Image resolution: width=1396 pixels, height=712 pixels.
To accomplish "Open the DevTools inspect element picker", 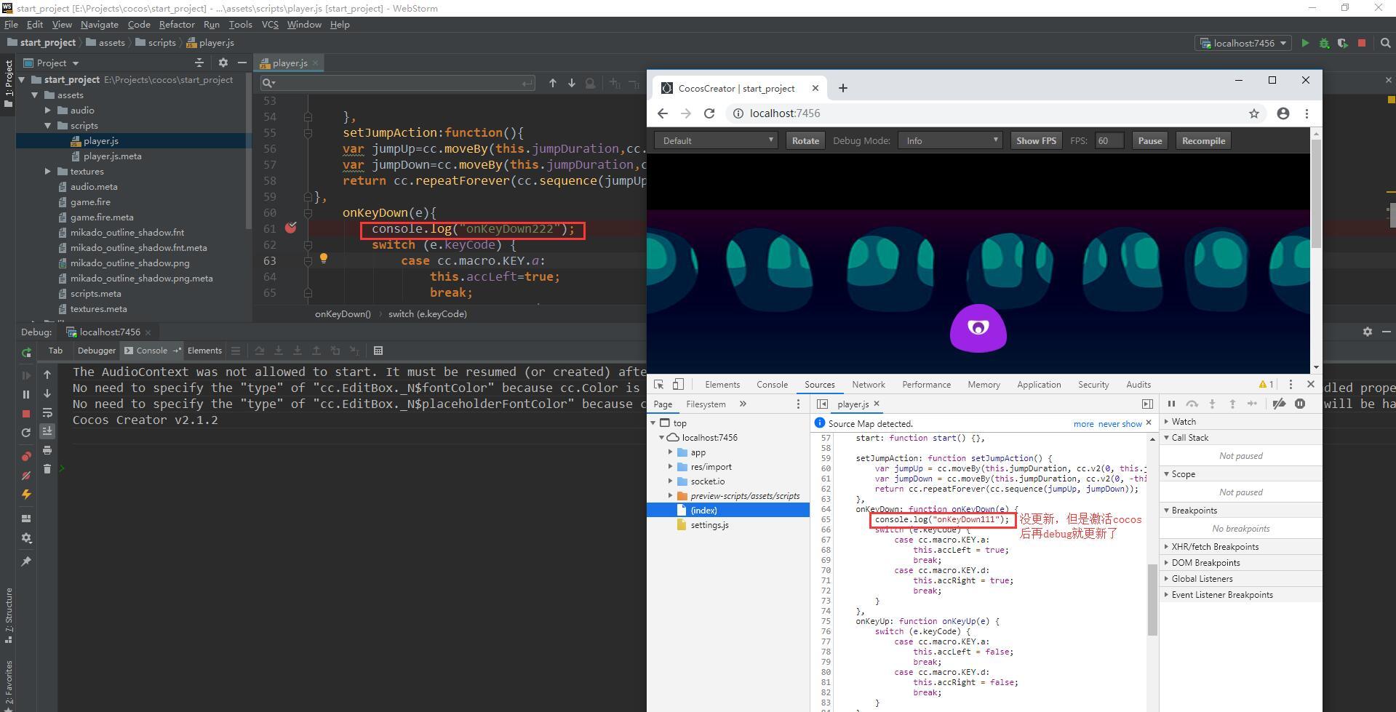I will click(658, 385).
